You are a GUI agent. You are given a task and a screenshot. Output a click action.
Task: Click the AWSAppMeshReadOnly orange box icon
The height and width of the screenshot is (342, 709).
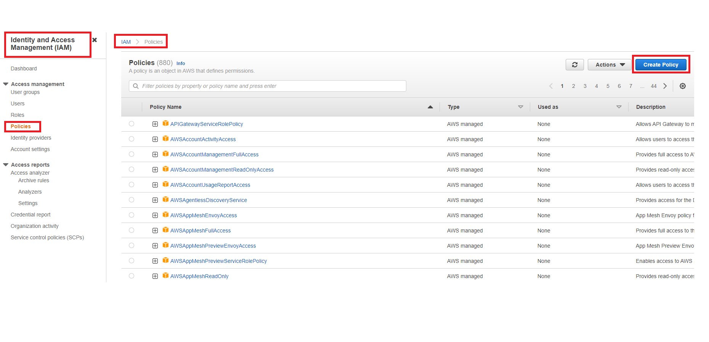(x=165, y=275)
